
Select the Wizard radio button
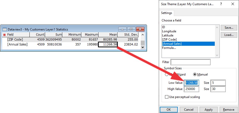point(167,74)
